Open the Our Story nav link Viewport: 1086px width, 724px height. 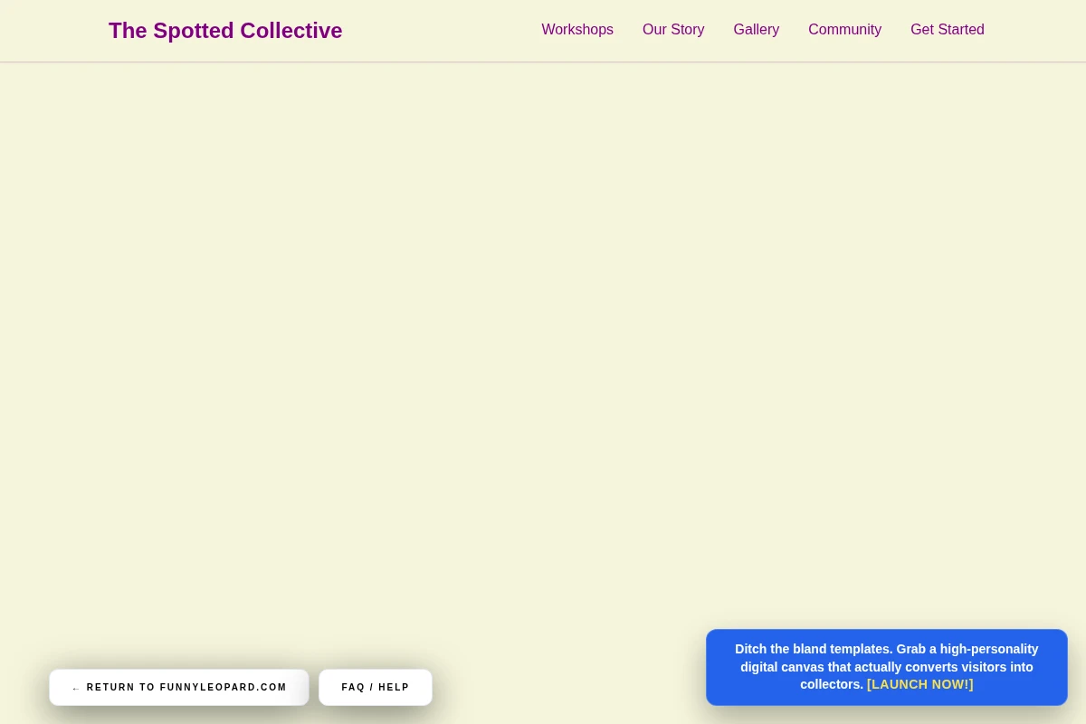pos(673,30)
